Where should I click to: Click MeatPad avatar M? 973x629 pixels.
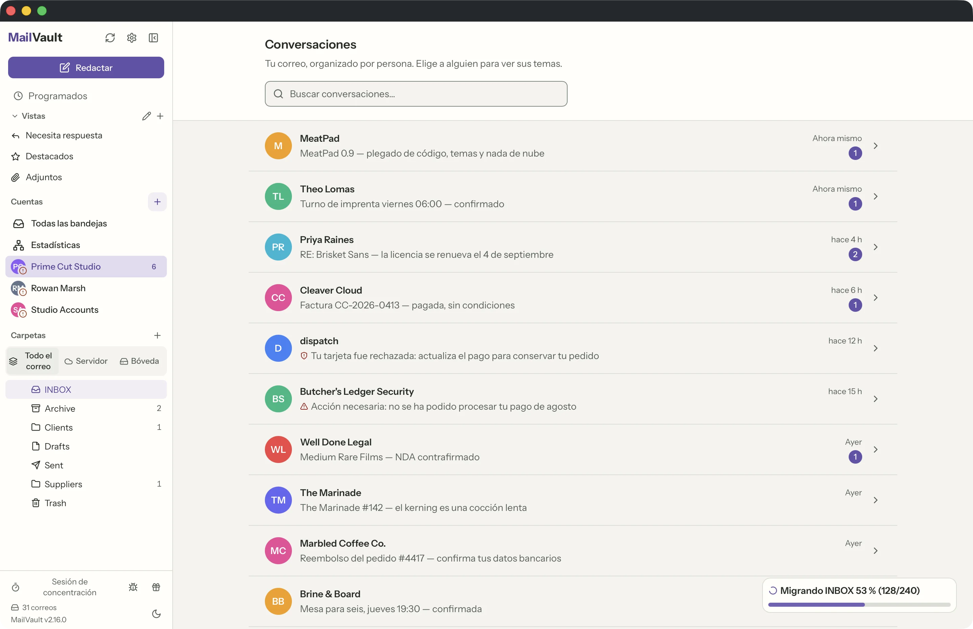(278, 146)
